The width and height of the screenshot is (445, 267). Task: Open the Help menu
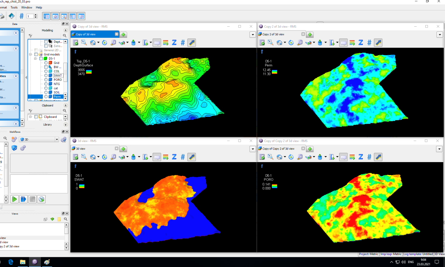39,7
